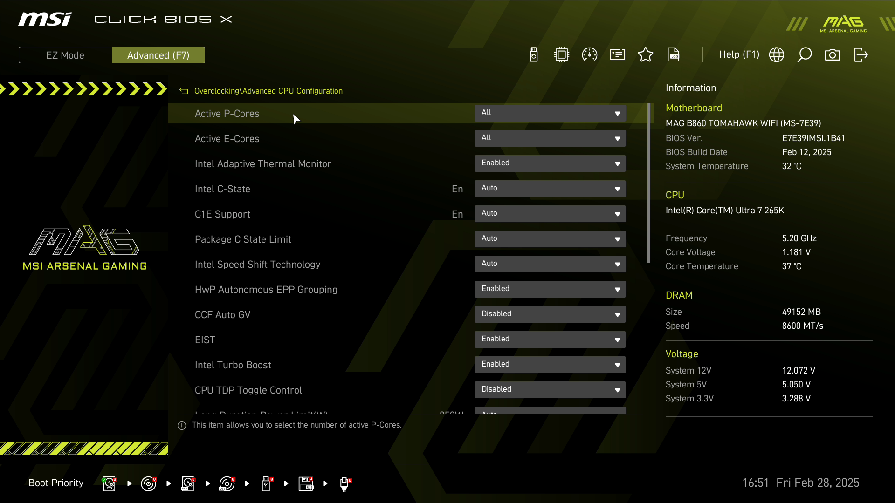Select the USB floppy boot device icon
Screen dimensions: 895x503
point(306,483)
